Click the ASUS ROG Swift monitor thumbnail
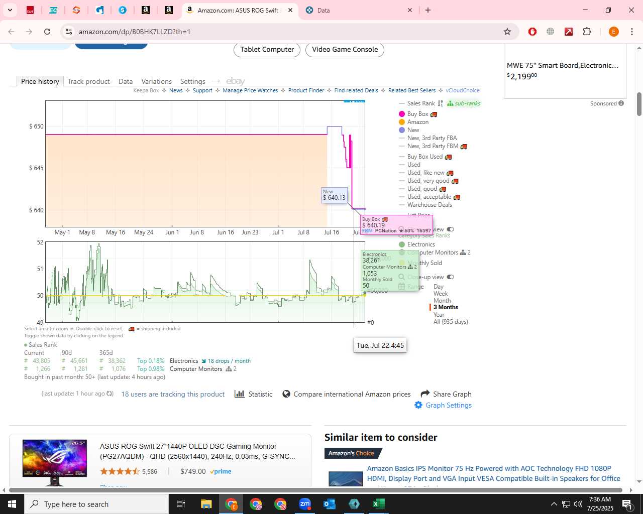Screen dimensions: 643x514 coord(55,462)
